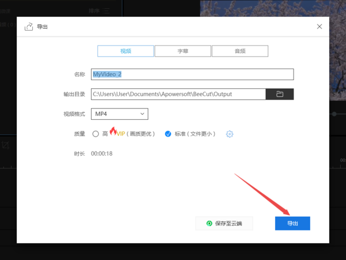This screenshot has width=346, height=260.
Task: Click the 名称 field containing MyVideo_2
Action: 192,74
